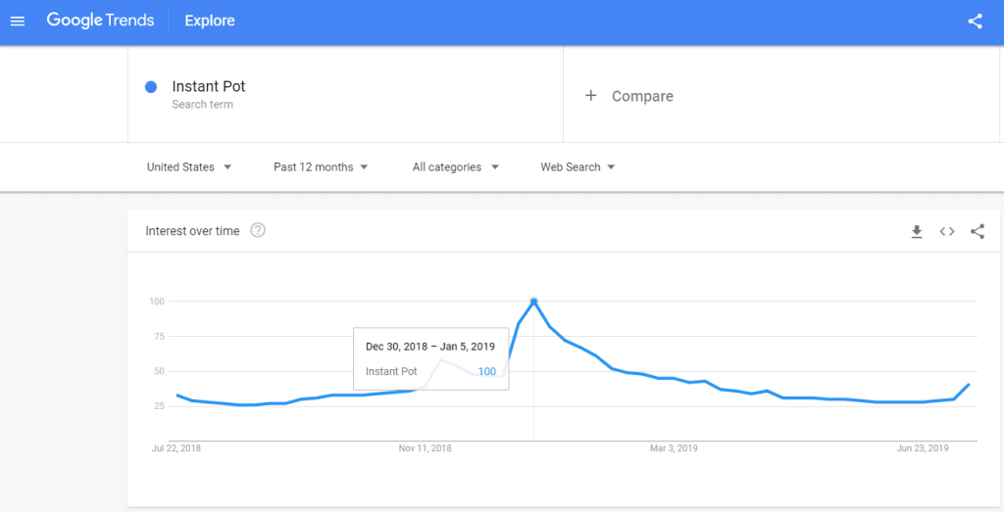The height and width of the screenshot is (512, 1004).
Task: Click the blue Instant Pot color dot
Action: (x=151, y=87)
